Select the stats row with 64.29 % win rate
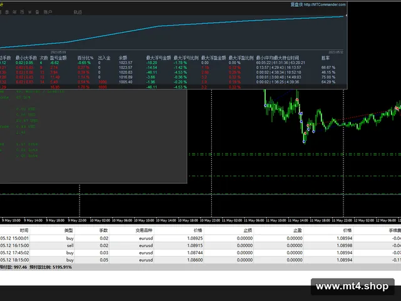 click(x=173, y=82)
